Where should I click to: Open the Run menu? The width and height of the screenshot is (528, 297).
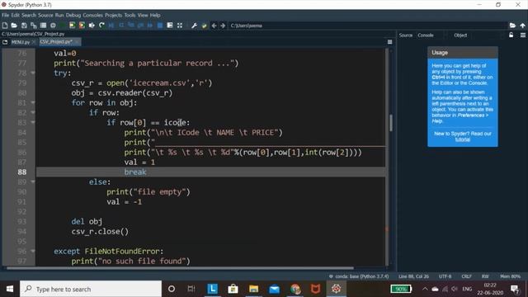59,15
